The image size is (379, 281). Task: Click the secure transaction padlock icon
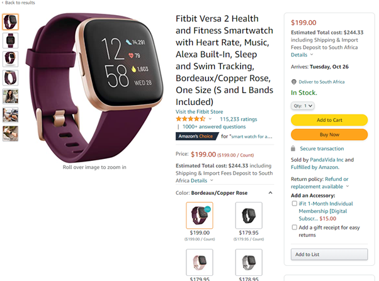[293, 148]
